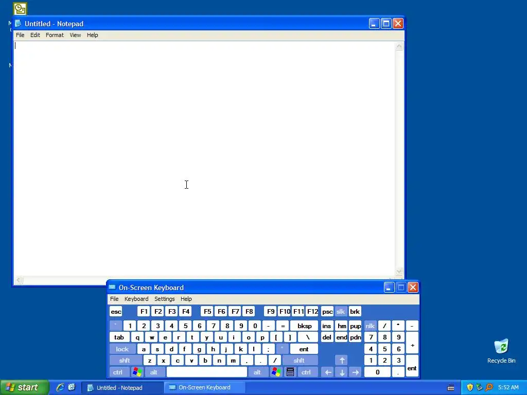The height and width of the screenshot is (395, 527).
Task: Click Notepad's vertical scrollbar up arrow
Action: tap(399, 46)
